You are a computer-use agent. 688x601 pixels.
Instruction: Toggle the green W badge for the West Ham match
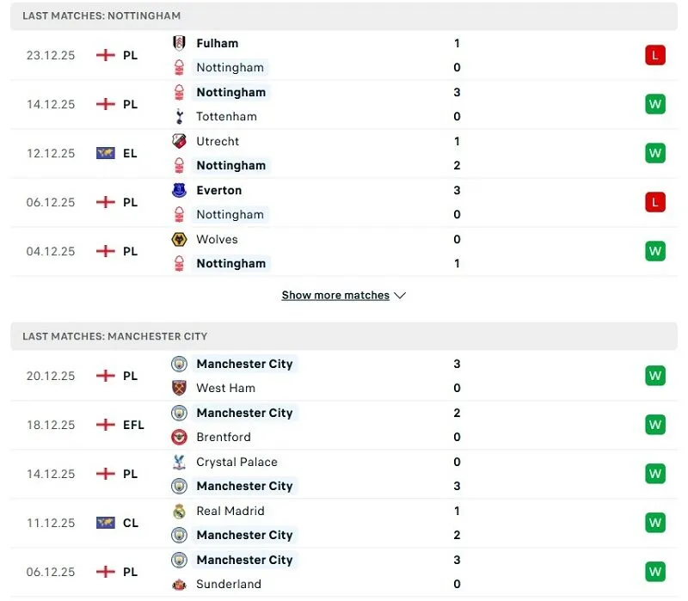pyautogui.click(x=655, y=376)
